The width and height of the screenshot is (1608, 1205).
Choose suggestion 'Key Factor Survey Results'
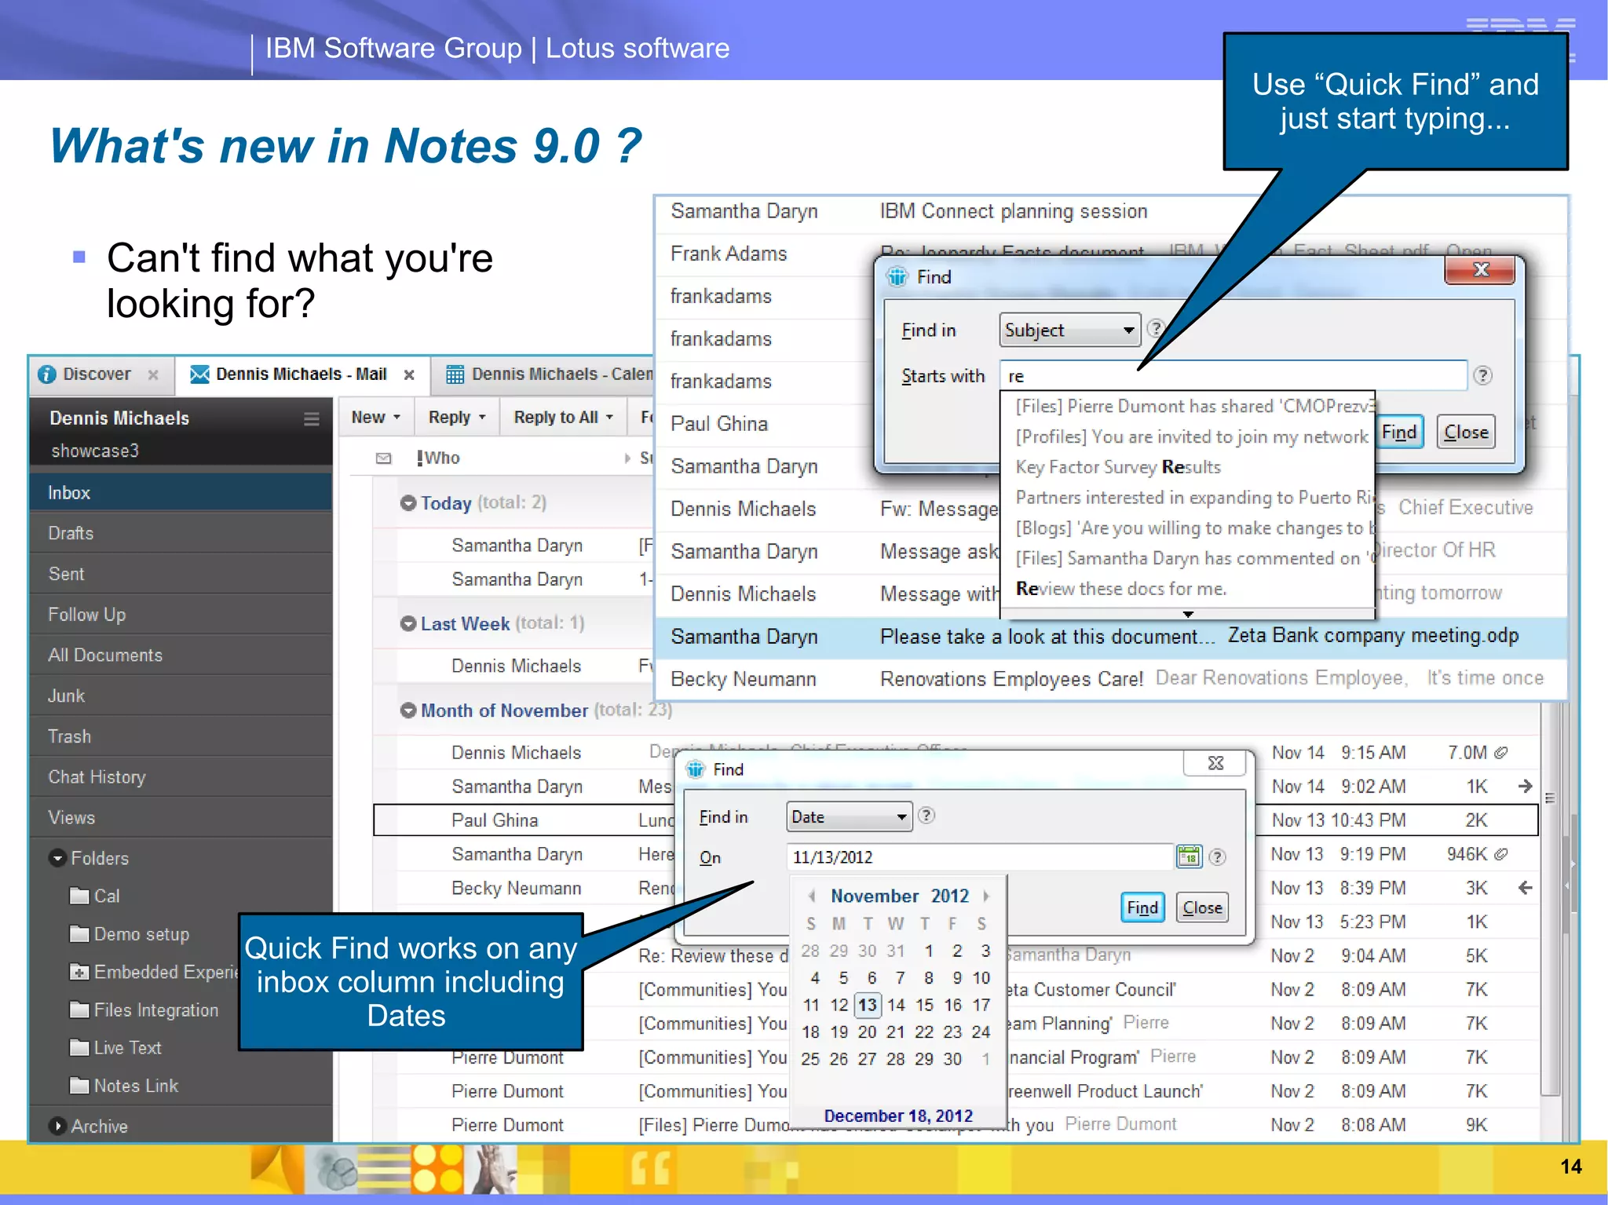pyautogui.click(x=1118, y=467)
